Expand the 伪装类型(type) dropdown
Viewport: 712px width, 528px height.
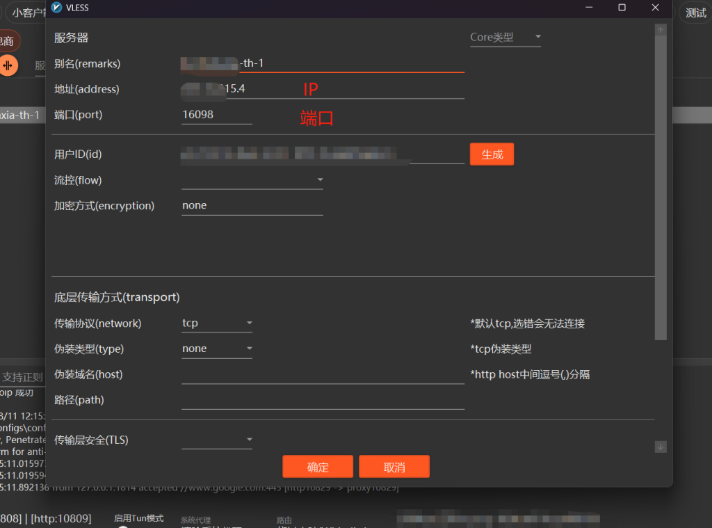coord(217,349)
